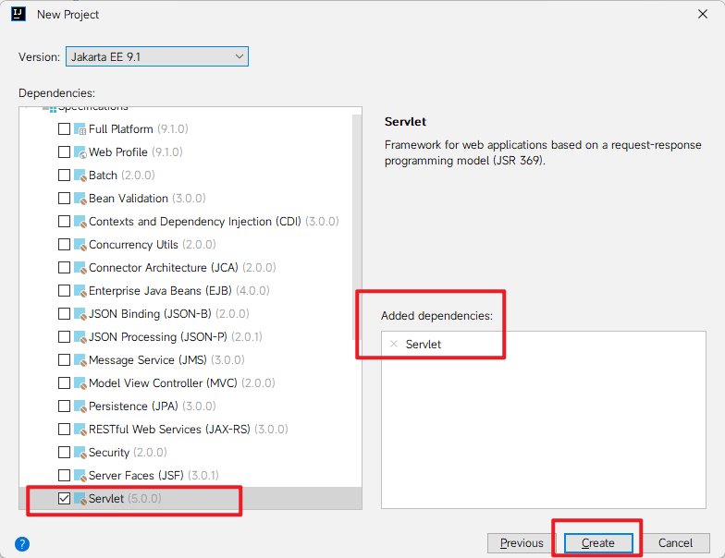Uncheck the Servlet dependency checkbox
Viewport: 725px width, 558px height.
64,499
